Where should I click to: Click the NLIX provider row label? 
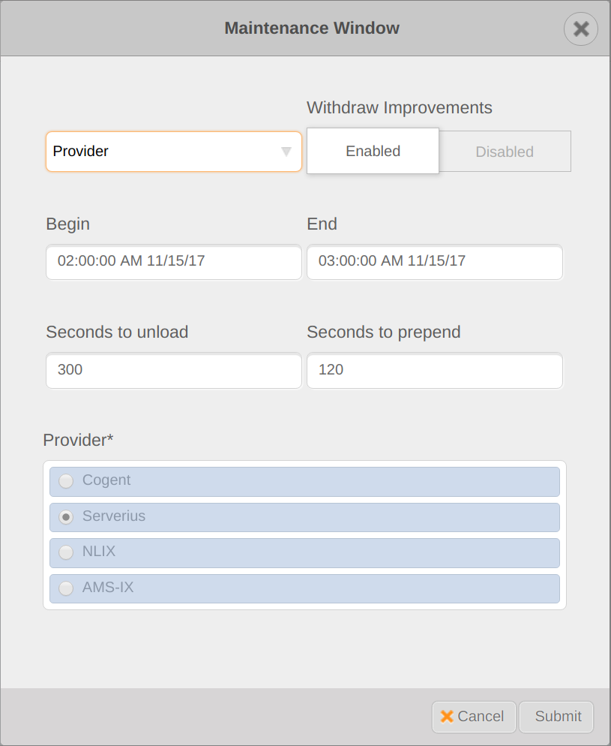(99, 552)
